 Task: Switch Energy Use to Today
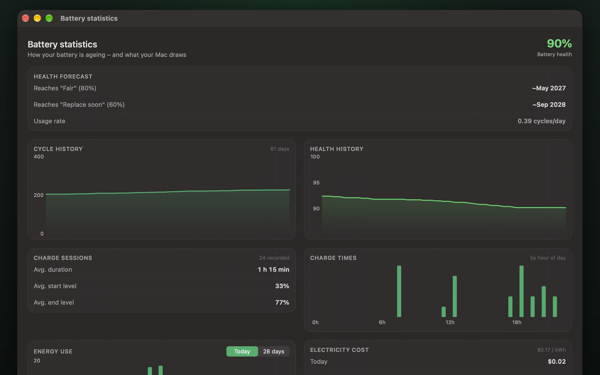tap(242, 351)
